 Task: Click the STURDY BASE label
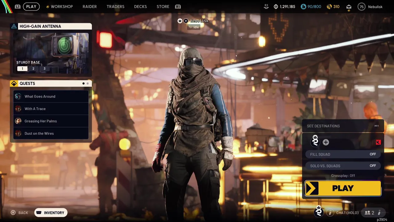28,62
